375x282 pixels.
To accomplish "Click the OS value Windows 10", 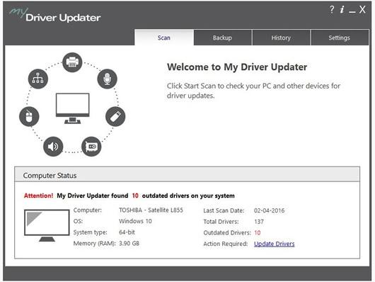I will [135, 221].
